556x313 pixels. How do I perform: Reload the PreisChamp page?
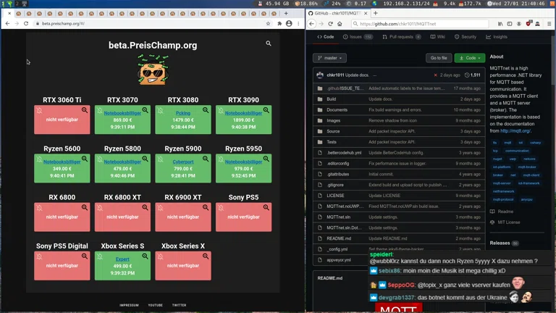click(x=26, y=23)
